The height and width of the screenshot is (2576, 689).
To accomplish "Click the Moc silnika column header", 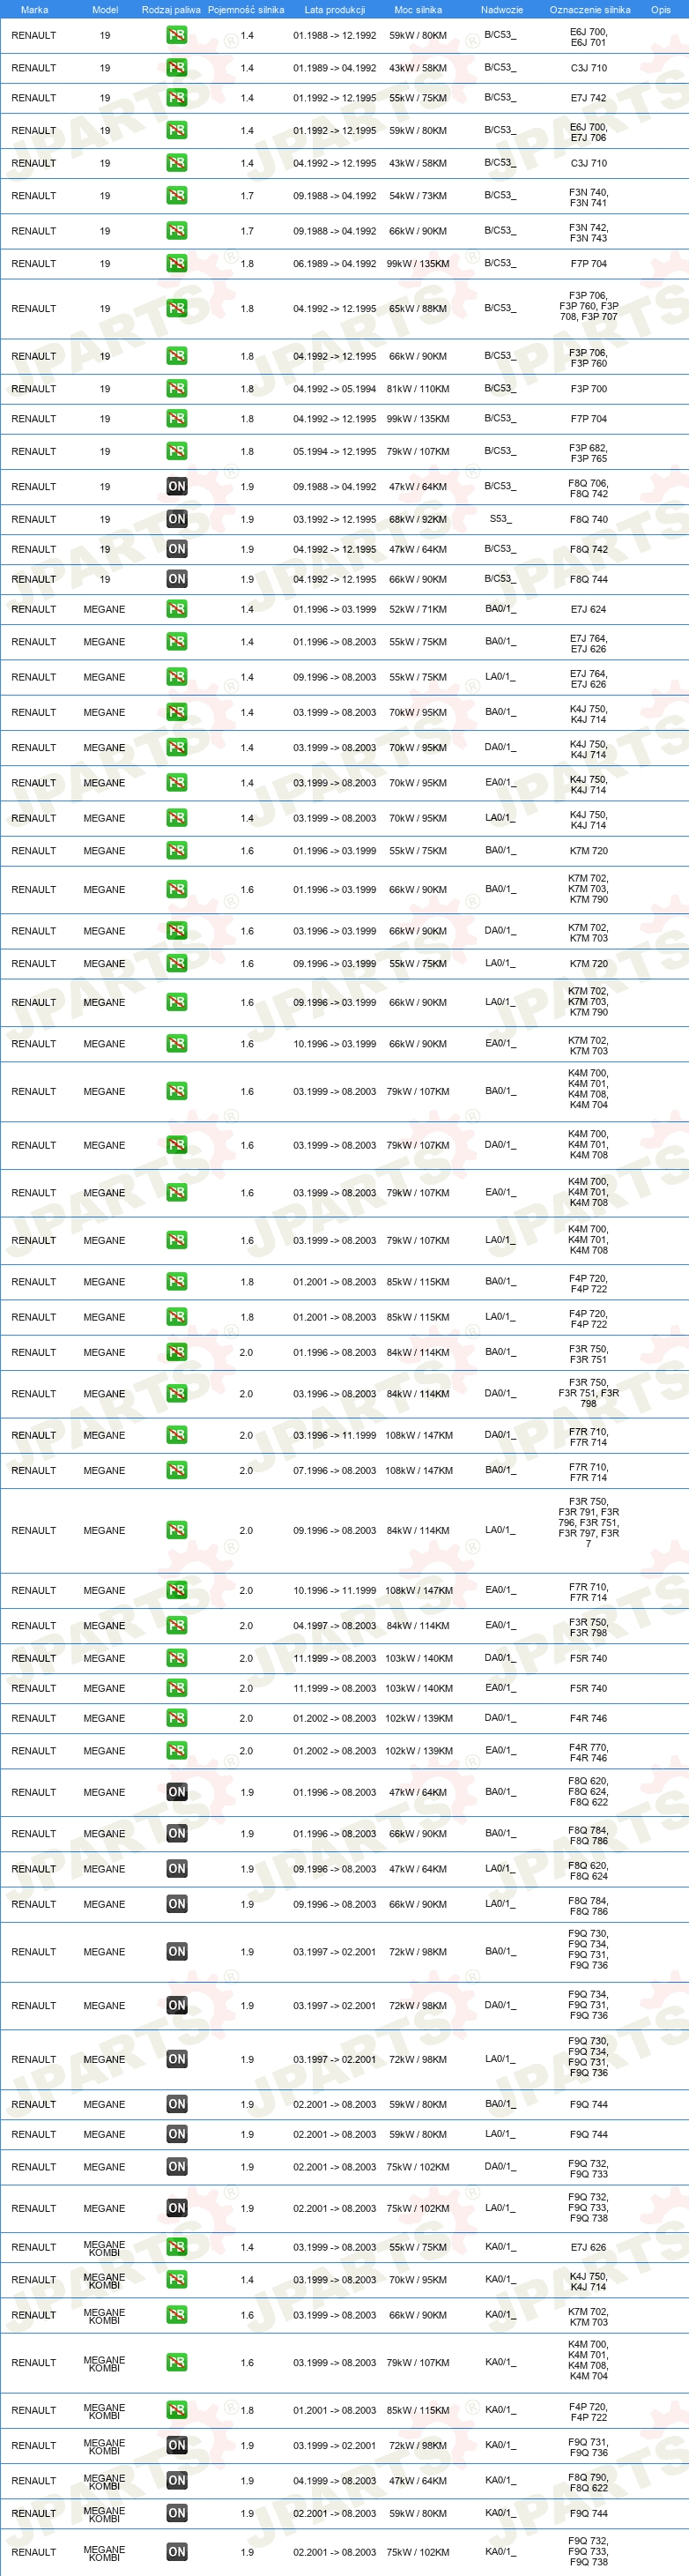I will pyautogui.click(x=418, y=10).
